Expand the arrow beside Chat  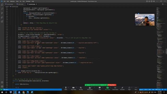click(x=103, y=87)
